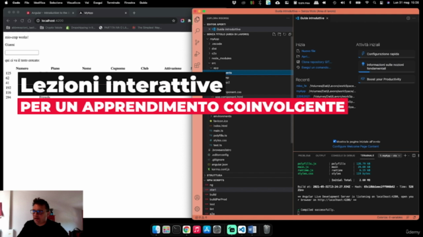This screenshot has width=423, height=237.
Task: Open the Explorer panel more actions ellipsis
Action: click(288, 18)
